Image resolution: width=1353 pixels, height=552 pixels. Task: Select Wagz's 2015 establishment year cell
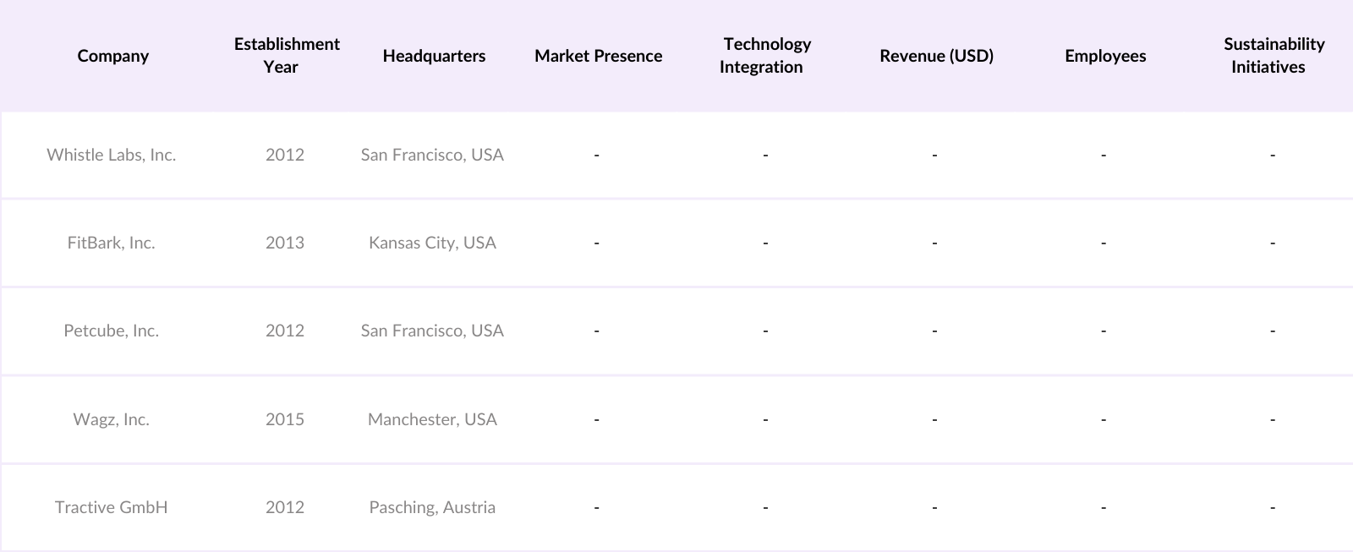pos(285,419)
